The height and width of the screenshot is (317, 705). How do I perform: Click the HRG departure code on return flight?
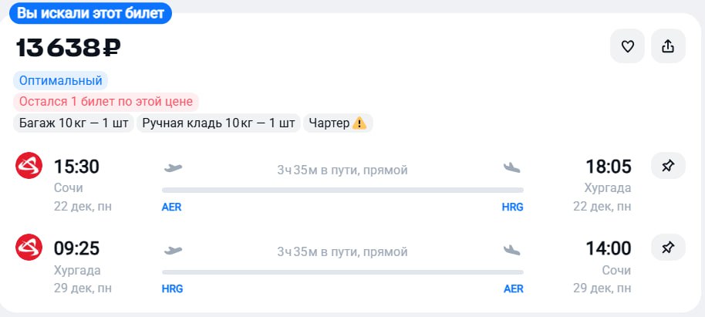(172, 289)
